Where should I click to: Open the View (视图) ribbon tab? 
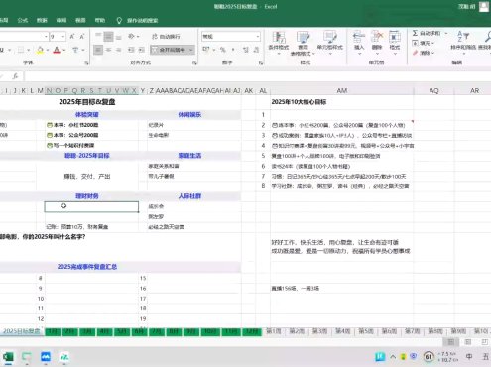80,20
